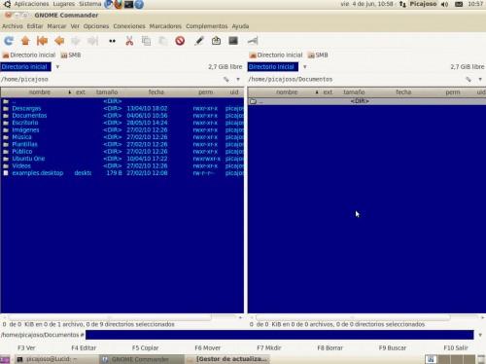
Task: Click the command line input field
Action: 280,335
